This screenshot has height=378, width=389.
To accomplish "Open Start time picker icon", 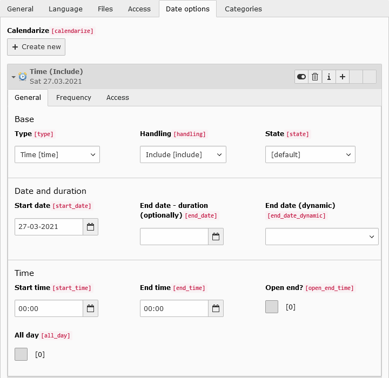I will click(x=90, y=308).
